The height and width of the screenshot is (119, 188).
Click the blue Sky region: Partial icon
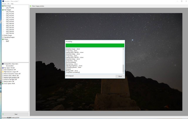(x=3, y=68)
